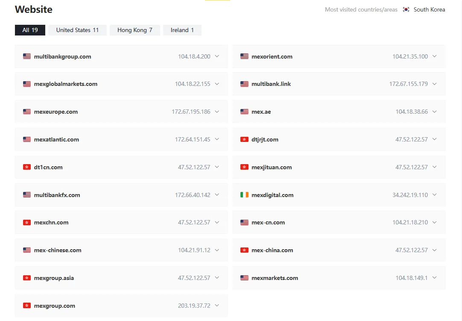Open the mexdigital.com domain name

click(272, 195)
